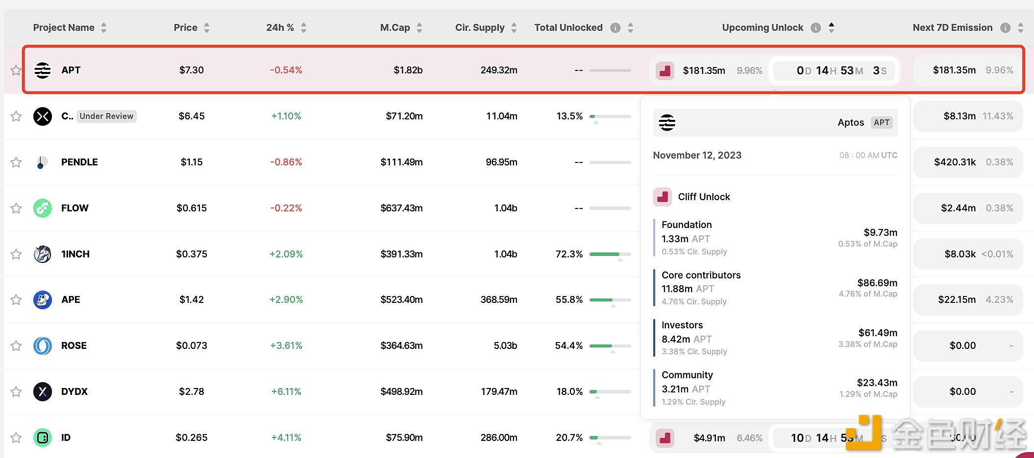This screenshot has width=1034, height=458.
Task: Sort by Price column arrows
Action: (x=207, y=28)
